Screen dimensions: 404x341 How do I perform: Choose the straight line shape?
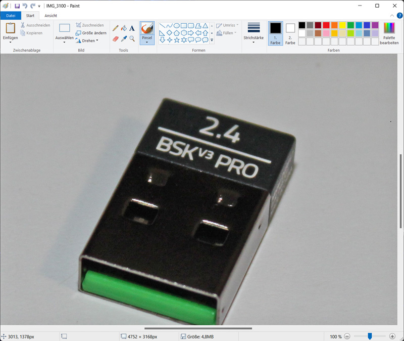162,26
